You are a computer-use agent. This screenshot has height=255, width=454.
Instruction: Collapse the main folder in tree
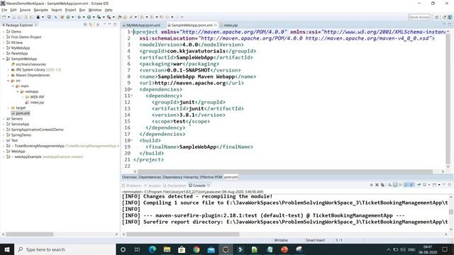(x=13, y=86)
